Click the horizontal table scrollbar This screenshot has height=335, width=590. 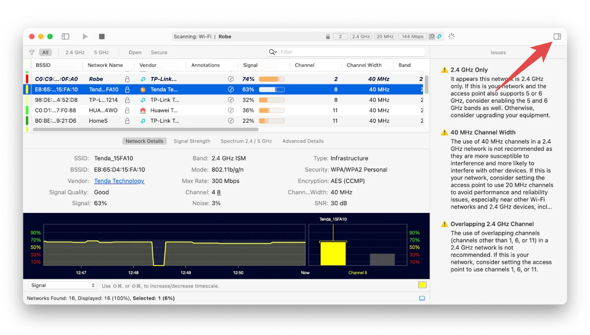[x=146, y=129]
